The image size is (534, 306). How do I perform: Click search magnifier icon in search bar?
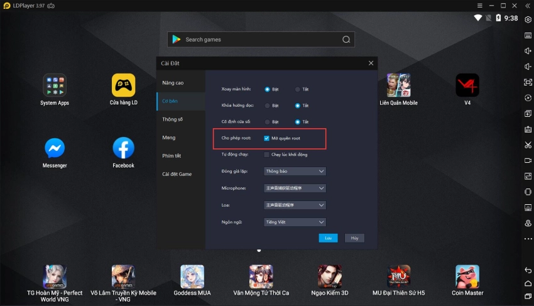[x=346, y=40]
